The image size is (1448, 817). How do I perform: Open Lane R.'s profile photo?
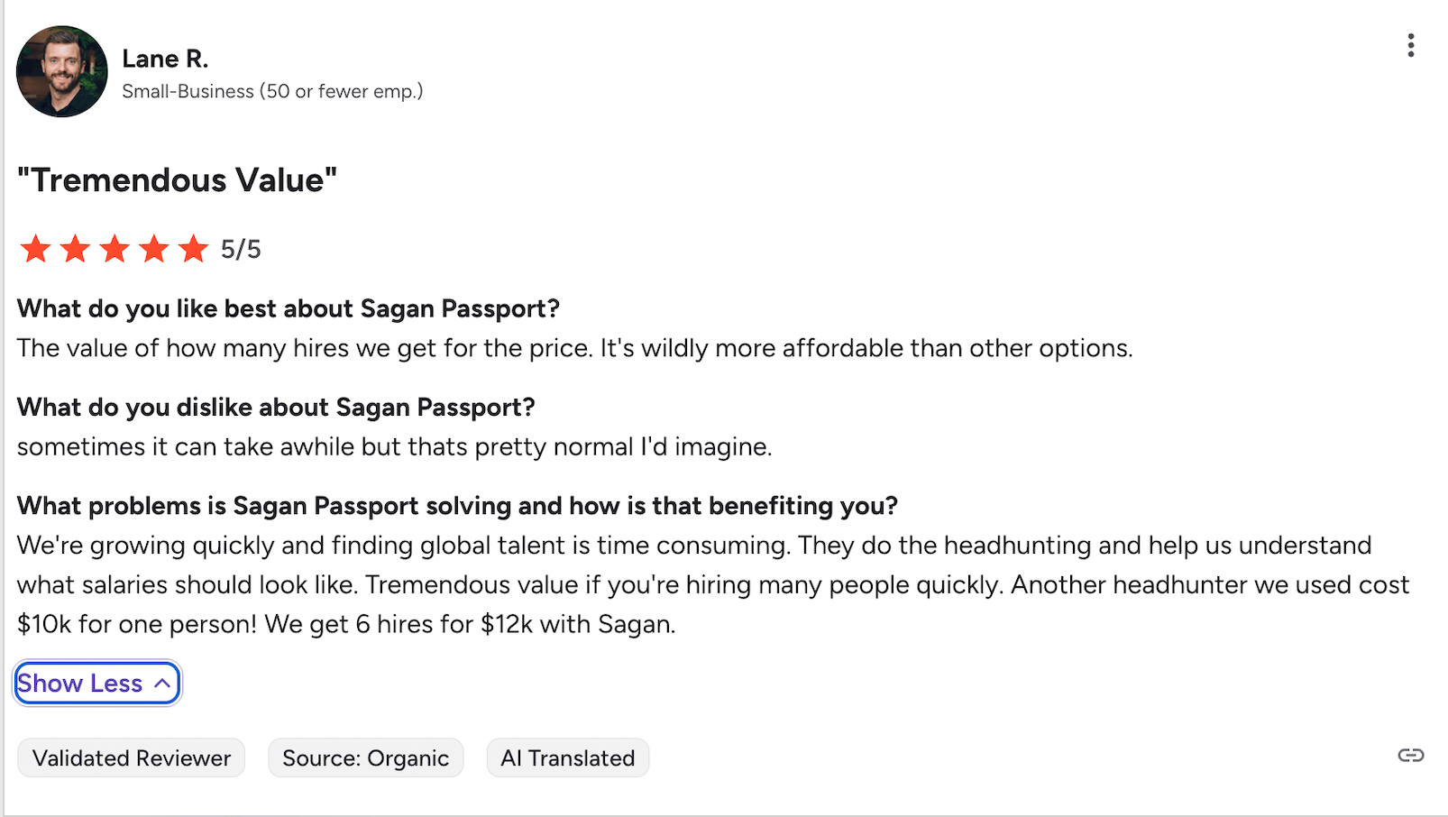pyautogui.click(x=62, y=71)
